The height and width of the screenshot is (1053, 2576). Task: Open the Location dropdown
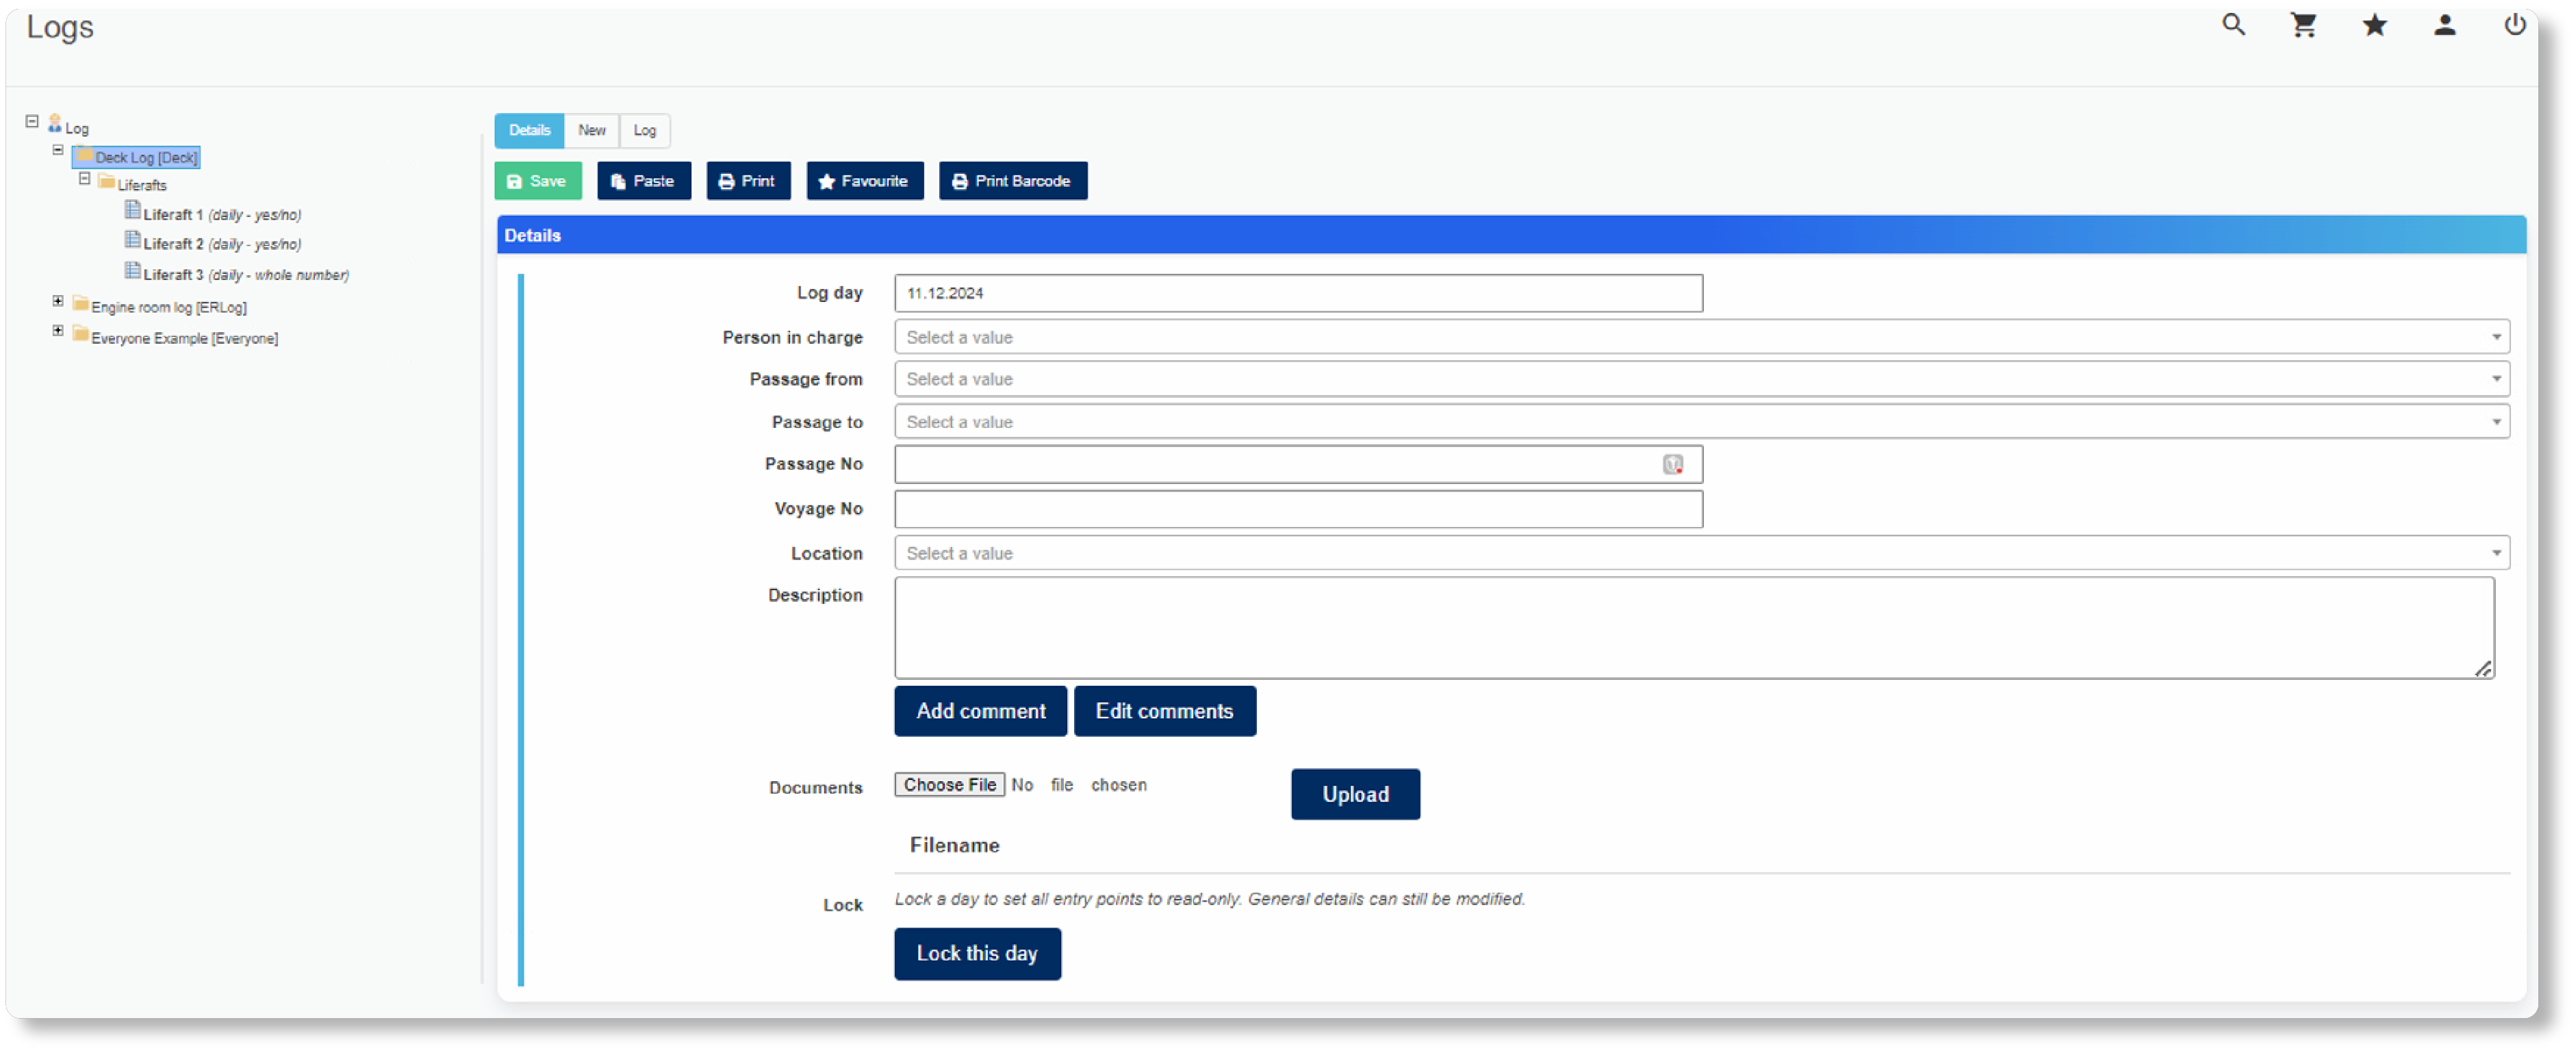coord(1701,554)
